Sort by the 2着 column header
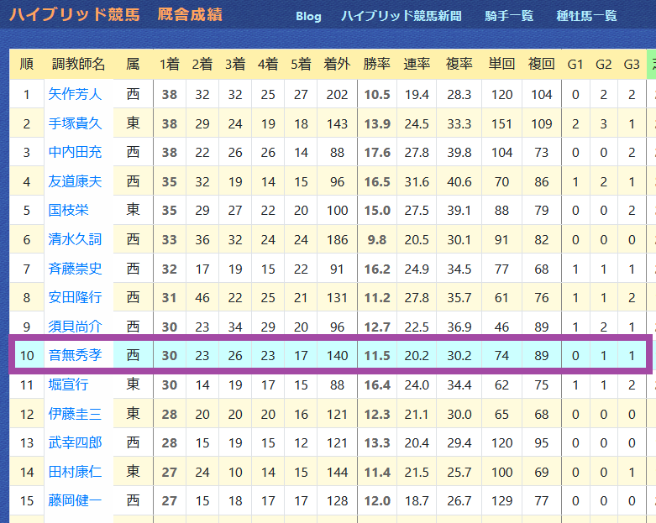The width and height of the screenshot is (656, 523). coord(202,65)
